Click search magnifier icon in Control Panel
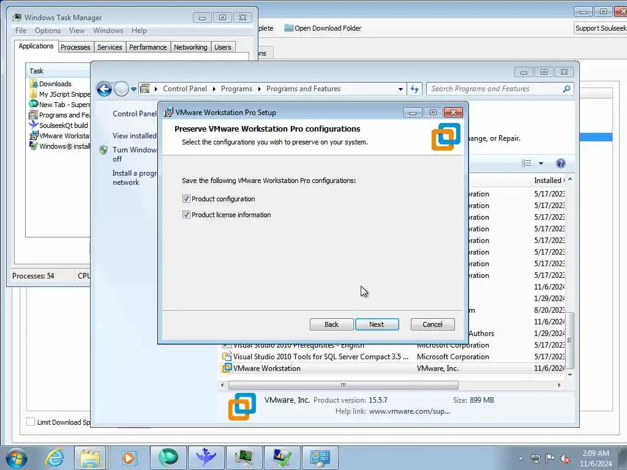The height and width of the screenshot is (470, 627). pyautogui.click(x=566, y=89)
